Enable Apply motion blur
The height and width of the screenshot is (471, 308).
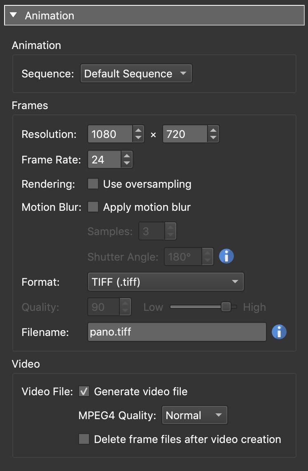pos(94,207)
